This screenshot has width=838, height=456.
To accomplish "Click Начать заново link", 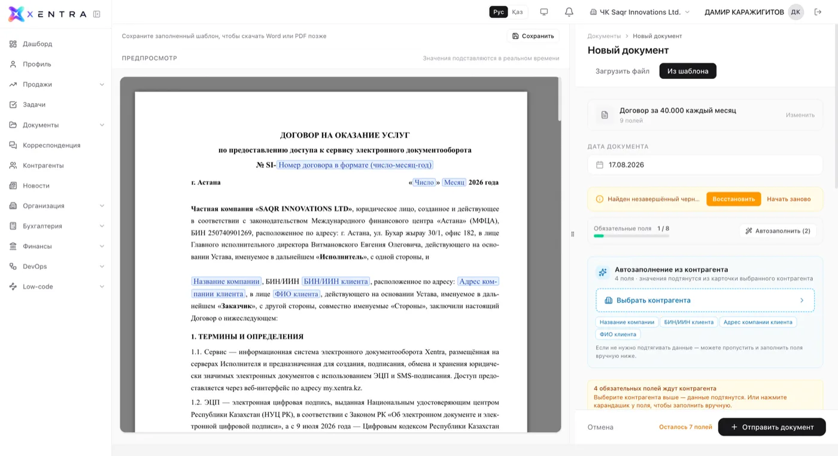I will [x=789, y=199].
